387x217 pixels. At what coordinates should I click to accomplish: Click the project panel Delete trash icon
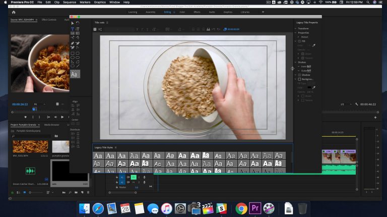[x=88, y=192]
